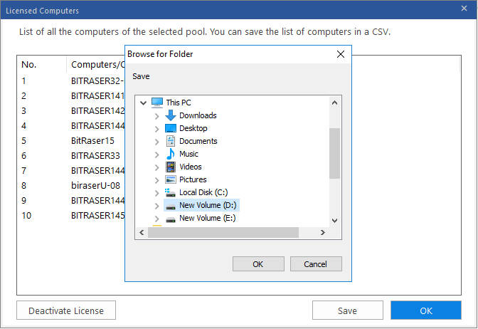Select the Documents folder icon
The image size is (478, 329).
171,141
